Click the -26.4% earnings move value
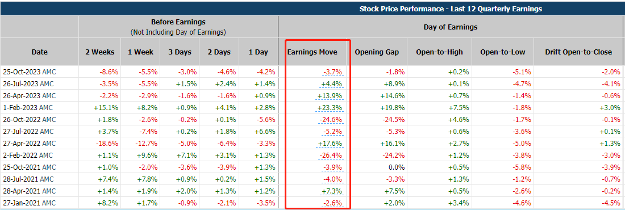Image resolution: width=625 pixels, height=210 pixels. pyautogui.click(x=332, y=155)
